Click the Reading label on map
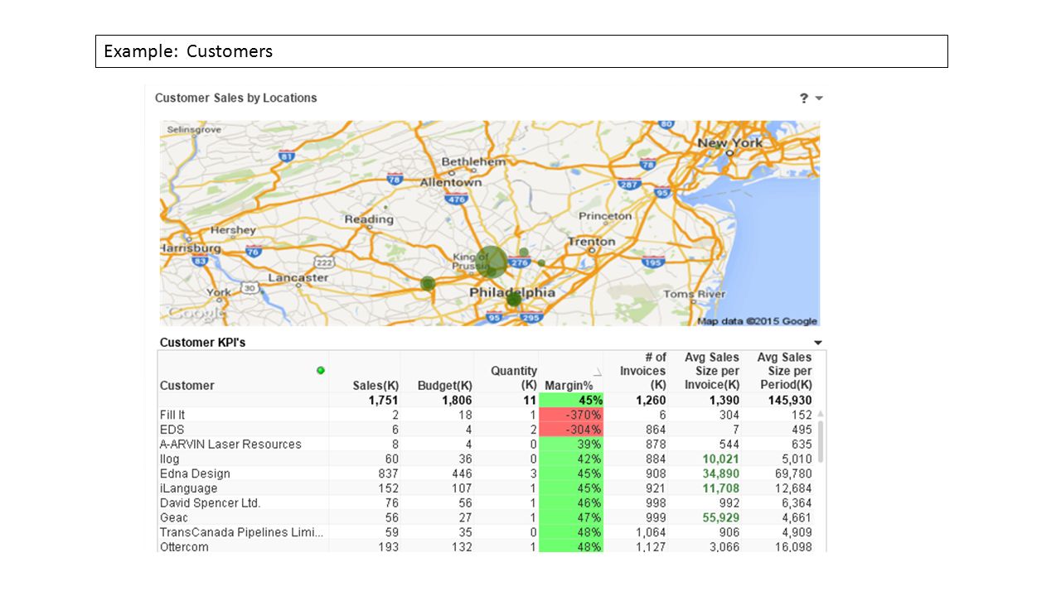The image size is (1061, 596). [x=369, y=219]
